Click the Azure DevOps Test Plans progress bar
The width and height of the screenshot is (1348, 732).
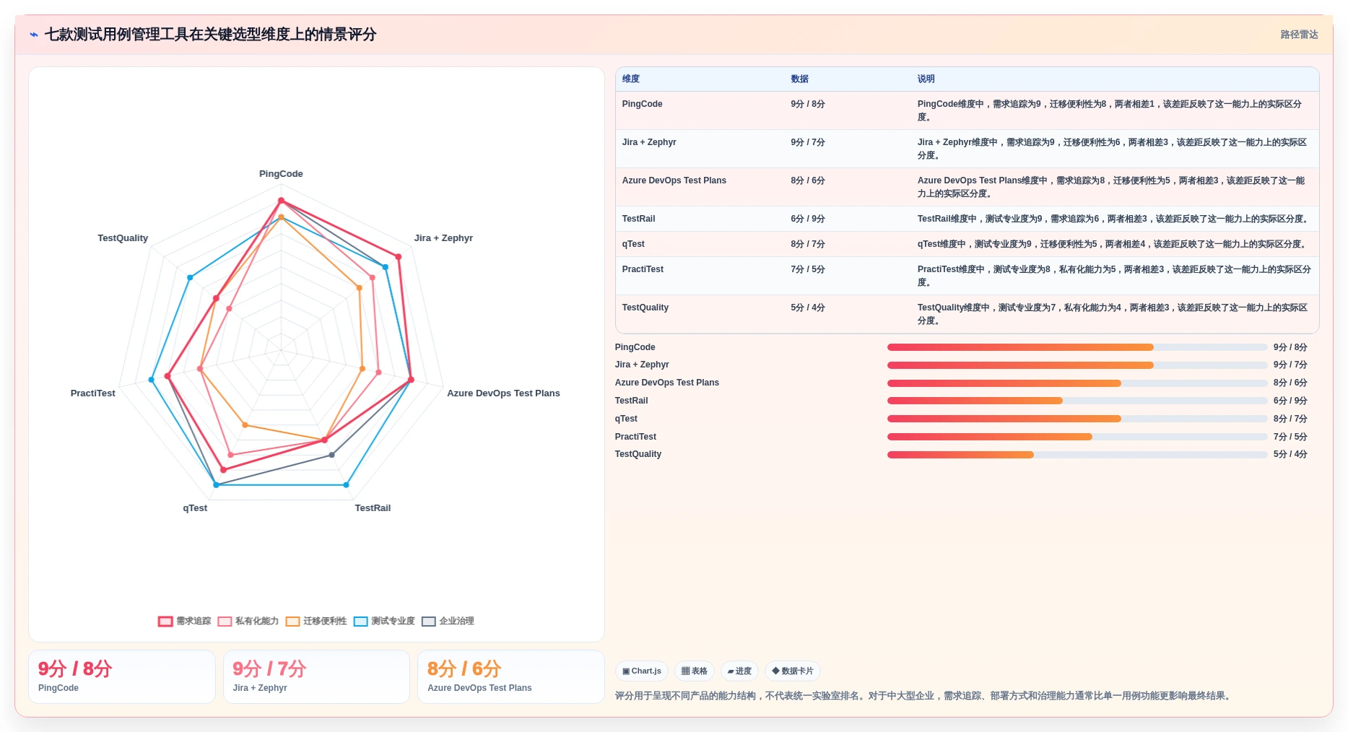click(x=1077, y=383)
